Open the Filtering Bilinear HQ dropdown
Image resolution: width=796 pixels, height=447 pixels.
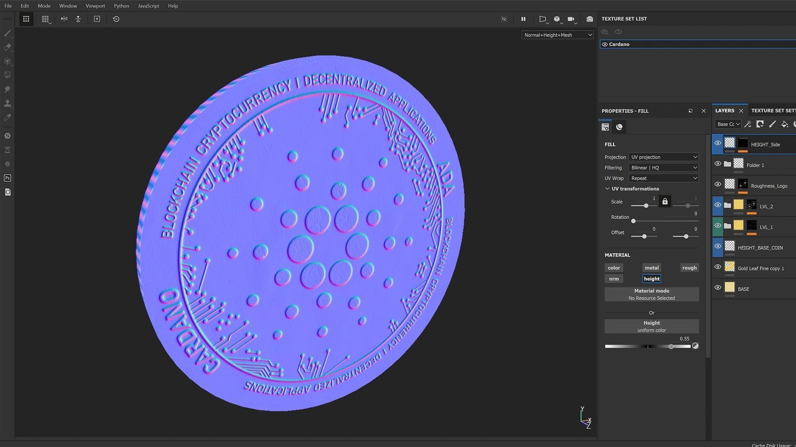[x=663, y=168]
